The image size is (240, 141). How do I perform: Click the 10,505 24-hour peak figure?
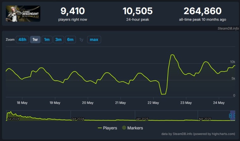click(138, 11)
